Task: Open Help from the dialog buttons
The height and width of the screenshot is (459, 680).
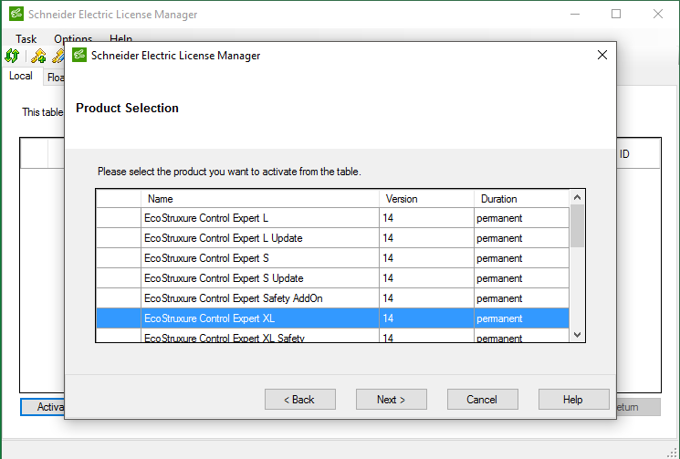Action: 574,399
